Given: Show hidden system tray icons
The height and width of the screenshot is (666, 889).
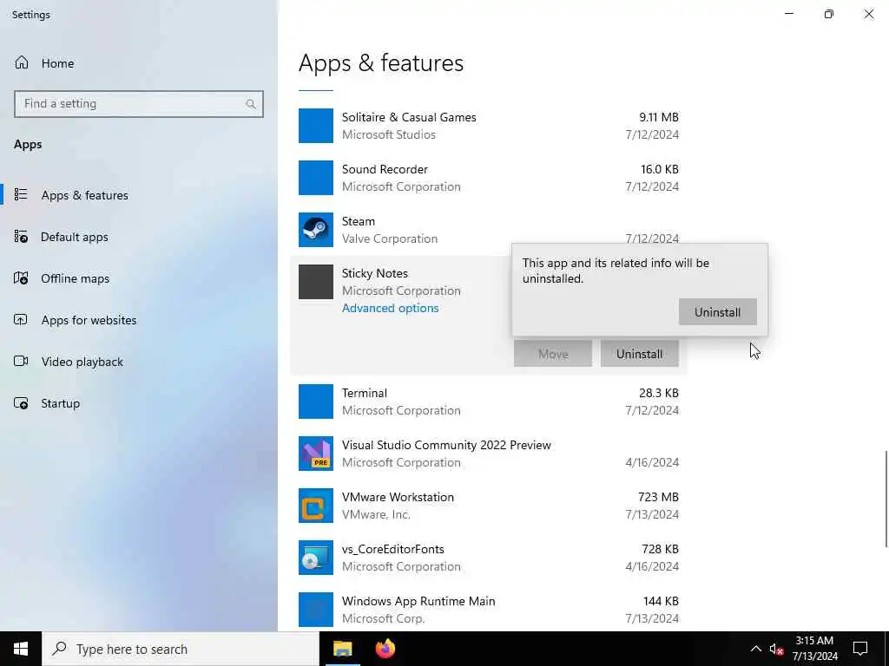Looking at the screenshot, I should (756, 649).
